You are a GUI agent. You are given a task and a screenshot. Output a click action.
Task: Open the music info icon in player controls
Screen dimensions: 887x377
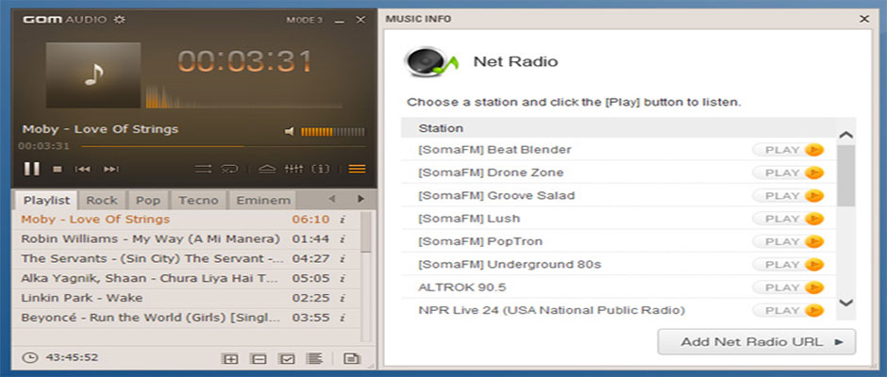click(321, 169)
